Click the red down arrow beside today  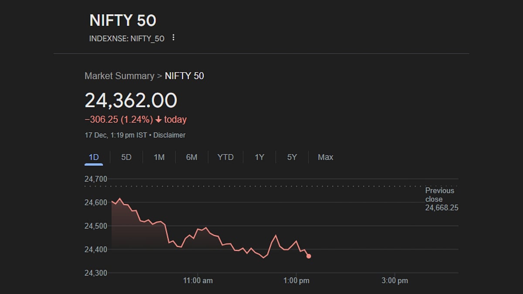pyautogui.click(x=158, y=120)
